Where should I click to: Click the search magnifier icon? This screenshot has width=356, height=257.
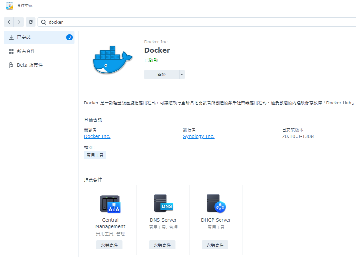point(43,22)
